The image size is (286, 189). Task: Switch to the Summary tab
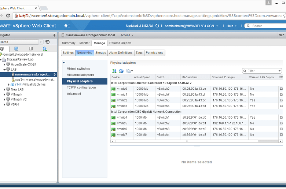tap(69, 43)
